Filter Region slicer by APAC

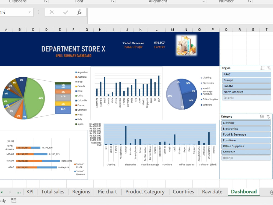[247, 74]
